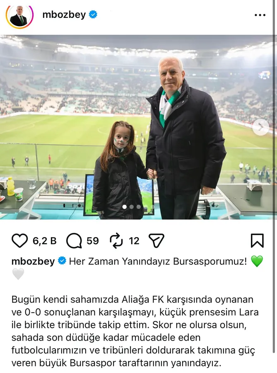
Task: Open the stadium photo of the post
Action: pos(137,127)
